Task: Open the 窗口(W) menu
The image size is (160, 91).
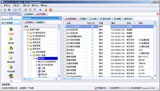Action: [26, 5]
